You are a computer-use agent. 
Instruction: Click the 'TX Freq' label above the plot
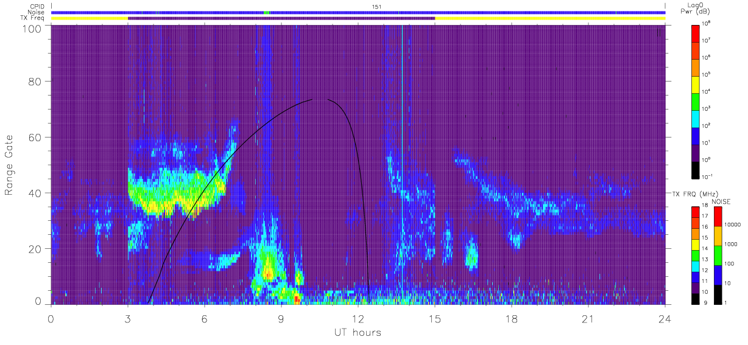[32, 18]
